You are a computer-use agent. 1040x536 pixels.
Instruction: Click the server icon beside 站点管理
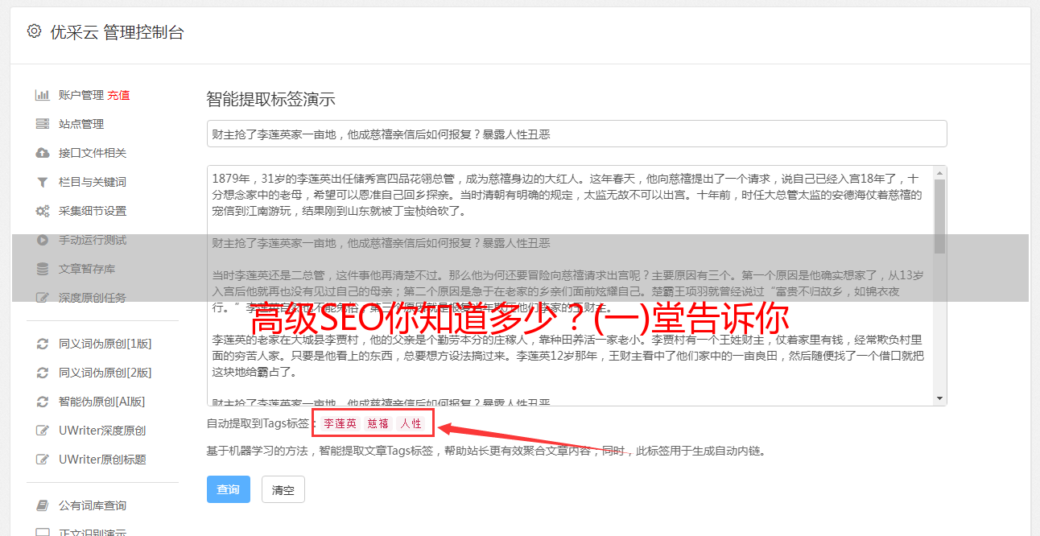click(x=43, y=124)
